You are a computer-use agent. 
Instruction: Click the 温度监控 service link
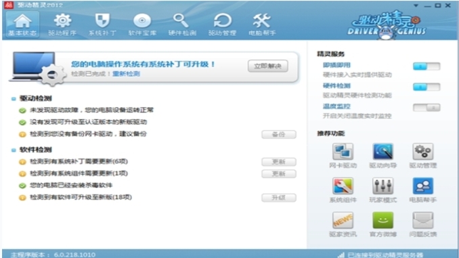(336, 106)
